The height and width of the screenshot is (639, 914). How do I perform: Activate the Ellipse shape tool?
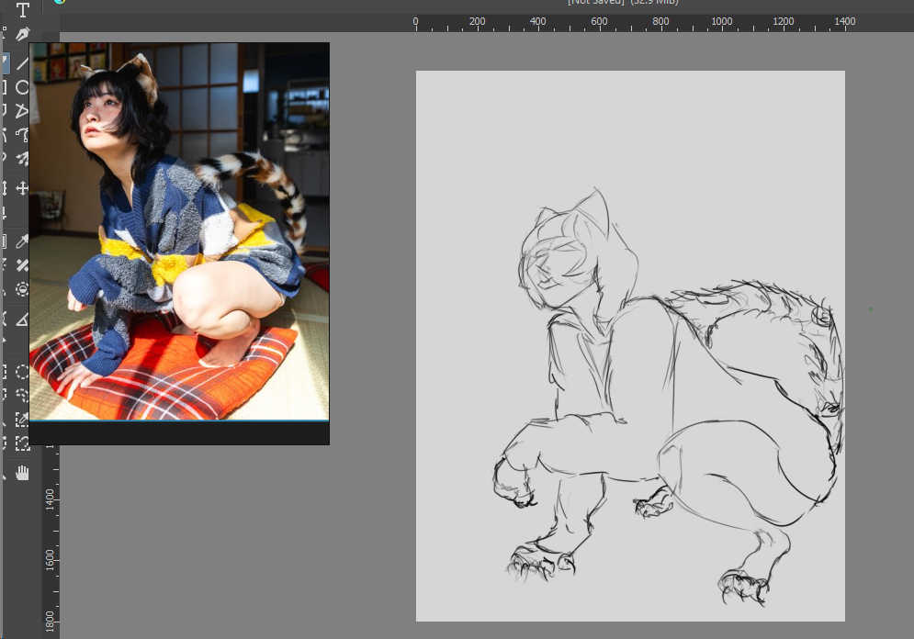coord(22,88)
